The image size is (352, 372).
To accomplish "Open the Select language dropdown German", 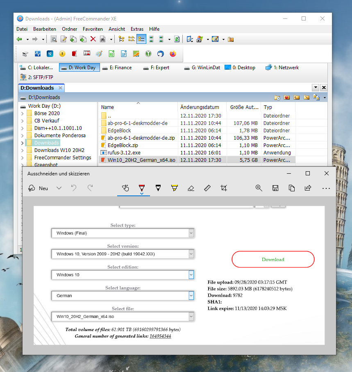I will coord(123,296).
